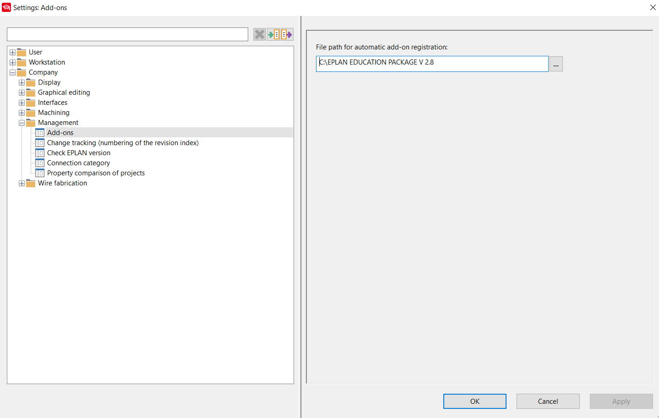Click the Workstation folder icon
Image resolution: width=659 pixels, height=418 pixels.
click(x=22, y=62)
